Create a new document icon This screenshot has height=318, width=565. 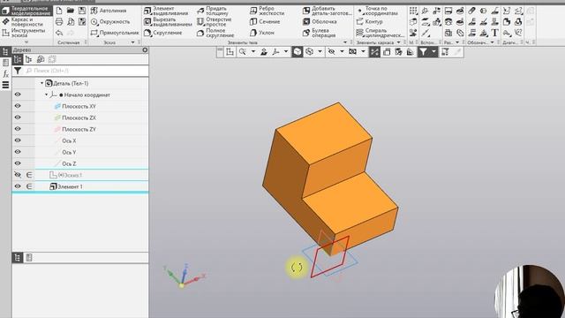click(59, 11)
